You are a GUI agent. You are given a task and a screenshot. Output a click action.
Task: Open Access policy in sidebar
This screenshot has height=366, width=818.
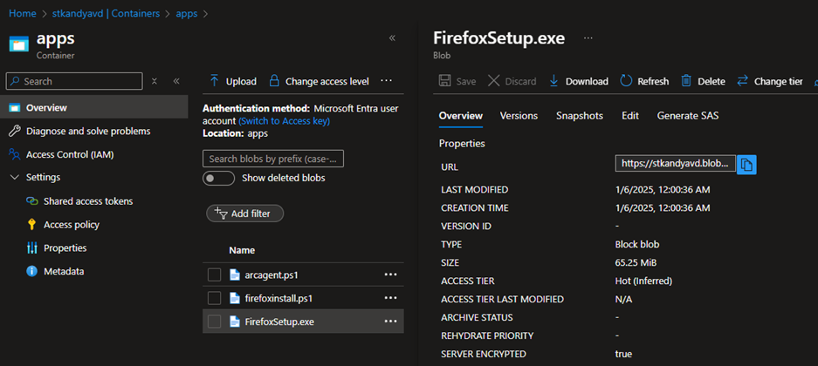(72, 224)
